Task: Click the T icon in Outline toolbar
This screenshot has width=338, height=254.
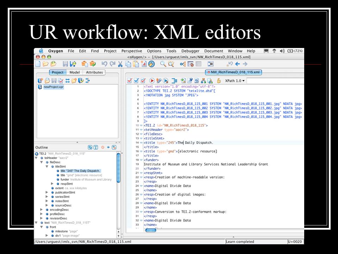Action: [96, 147]
